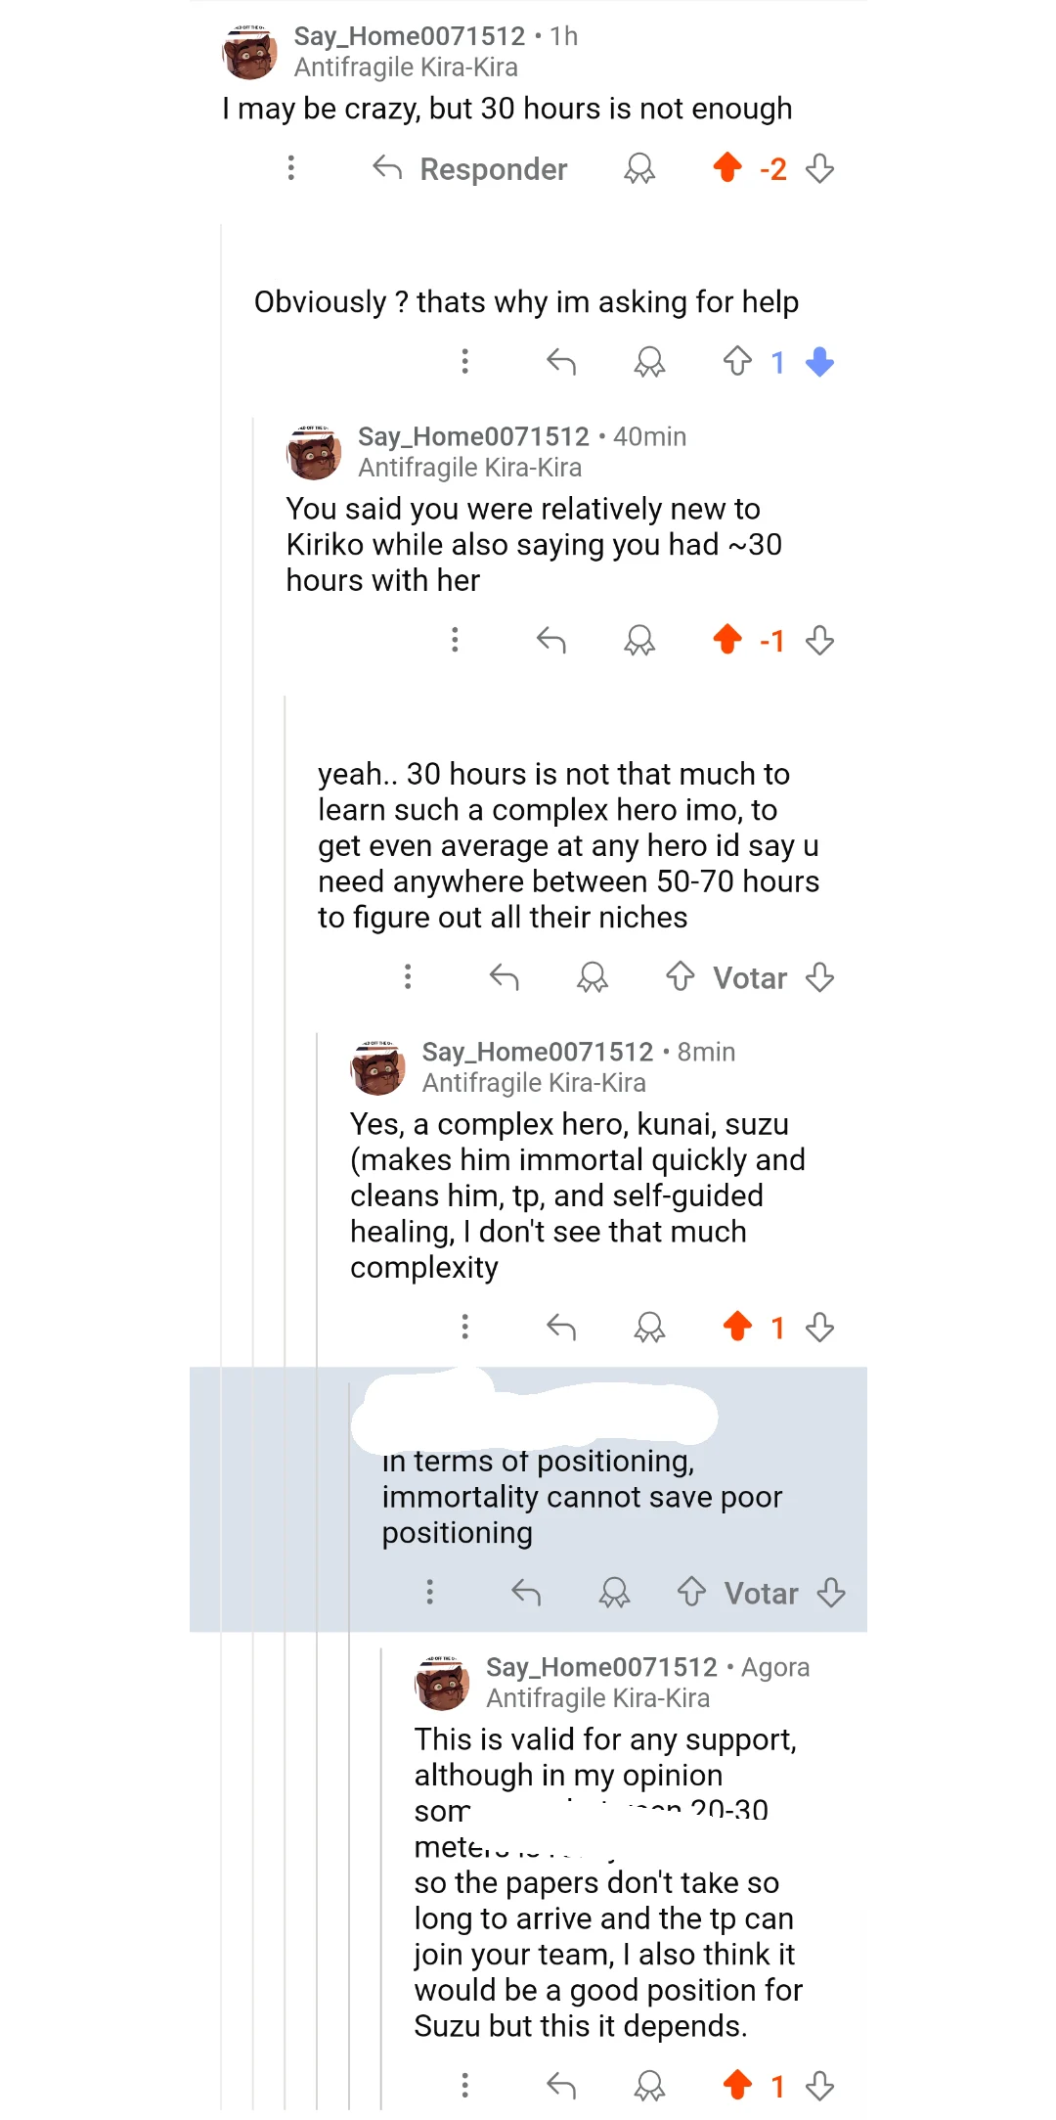The height and width of the screenshot is (2120, 1056).
Task: Reply to the '50-70 hours' comment
Action: point(505,976)
